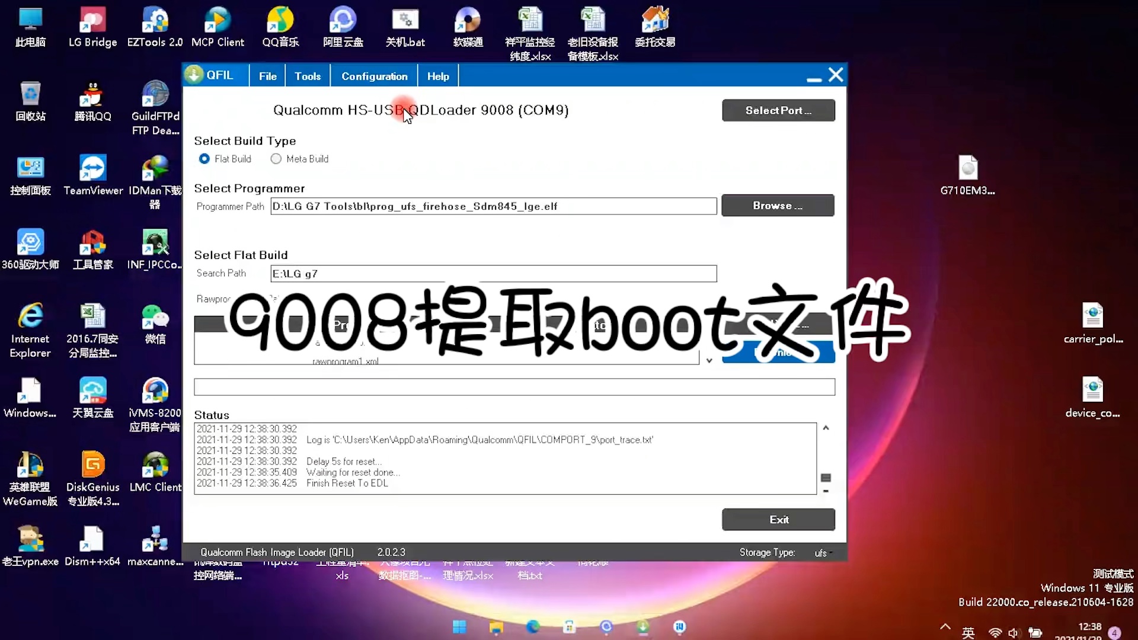
Task: Open 腾讯QQ desktop shortcut
Action: [92, 101]
